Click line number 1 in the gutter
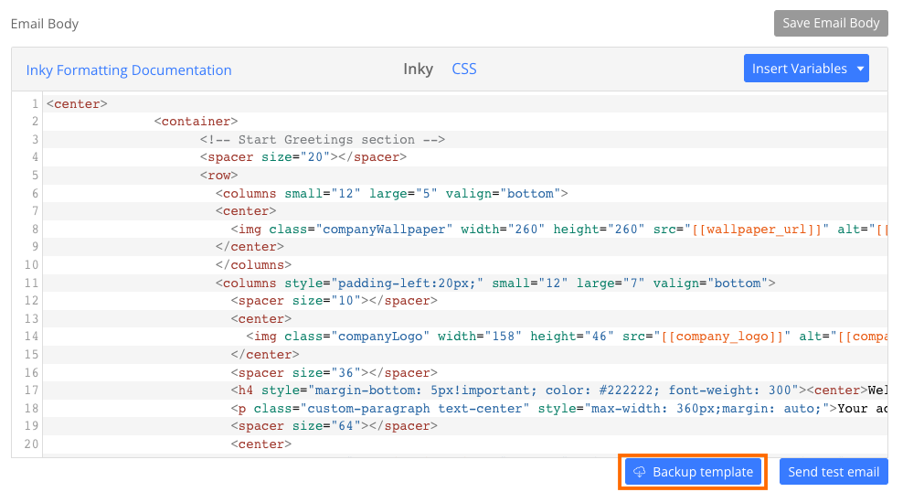The width and height of the screenshot is (924, 492). click(35, 104)
